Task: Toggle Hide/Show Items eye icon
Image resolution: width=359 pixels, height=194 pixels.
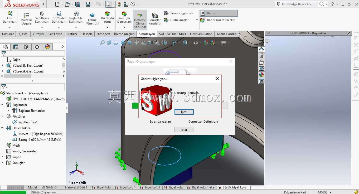Action: (x=196, y=42)
